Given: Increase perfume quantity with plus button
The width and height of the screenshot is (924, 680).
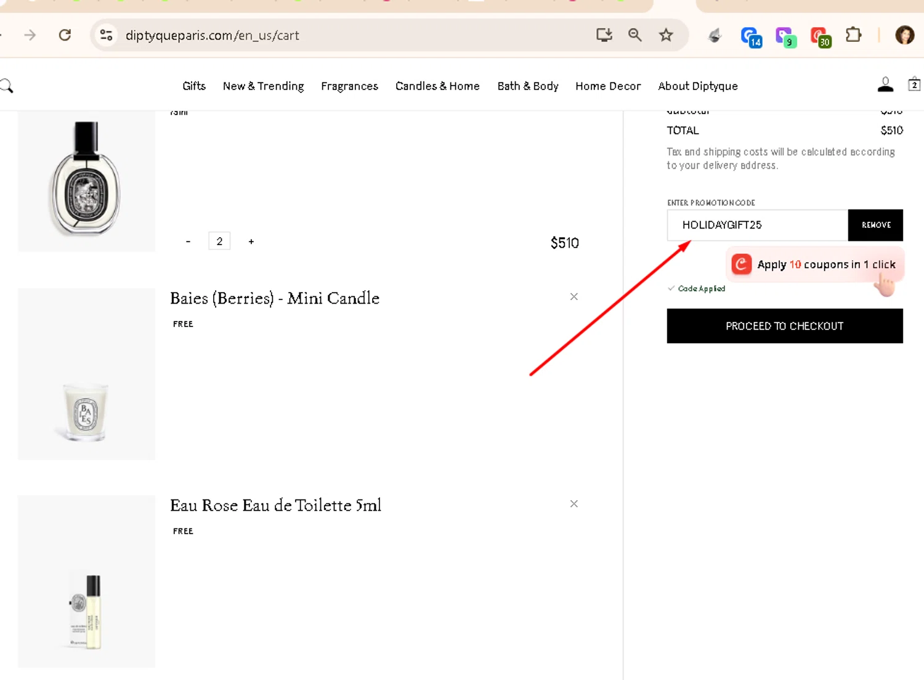Looking at the screenshot, I should (251, 241).
